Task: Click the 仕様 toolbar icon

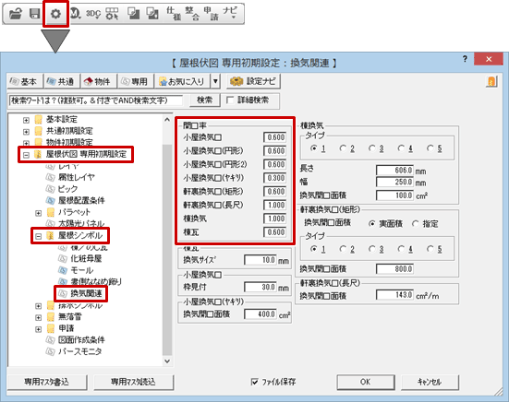Action: (x=174, y=14)
